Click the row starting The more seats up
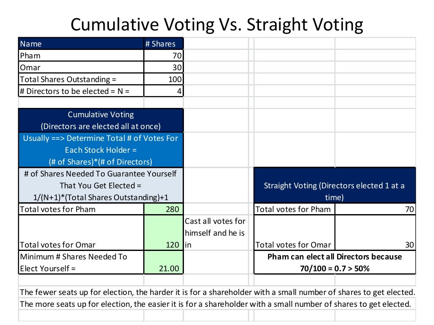 pyautogui.click(x=217, y=304)
